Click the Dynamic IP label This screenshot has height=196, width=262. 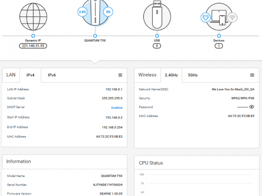point(33,41)
